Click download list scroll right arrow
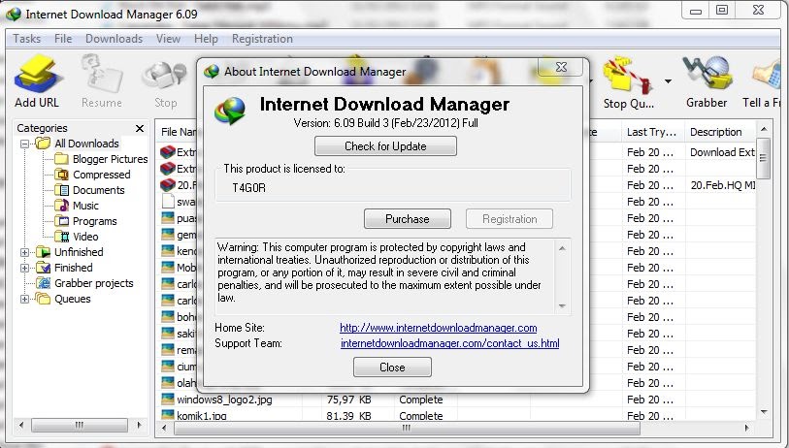Image resolution: width=789 pixels, height=448 pixels. pyautogui.click(x=746, y=428)
